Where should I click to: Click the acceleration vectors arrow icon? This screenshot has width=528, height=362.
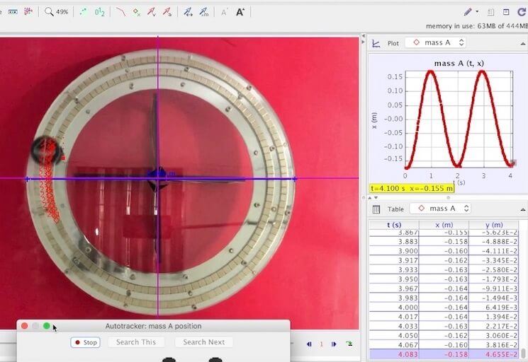(167, 12)
